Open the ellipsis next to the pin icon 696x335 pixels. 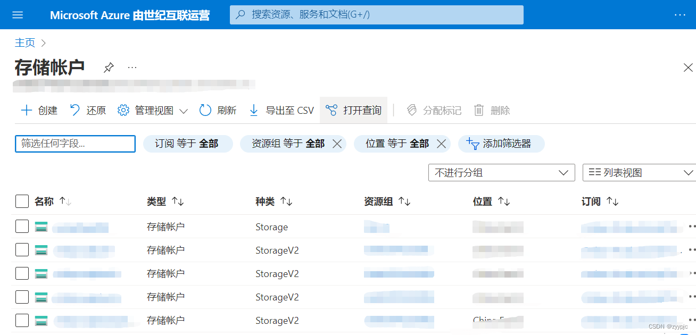click(132, 68)
